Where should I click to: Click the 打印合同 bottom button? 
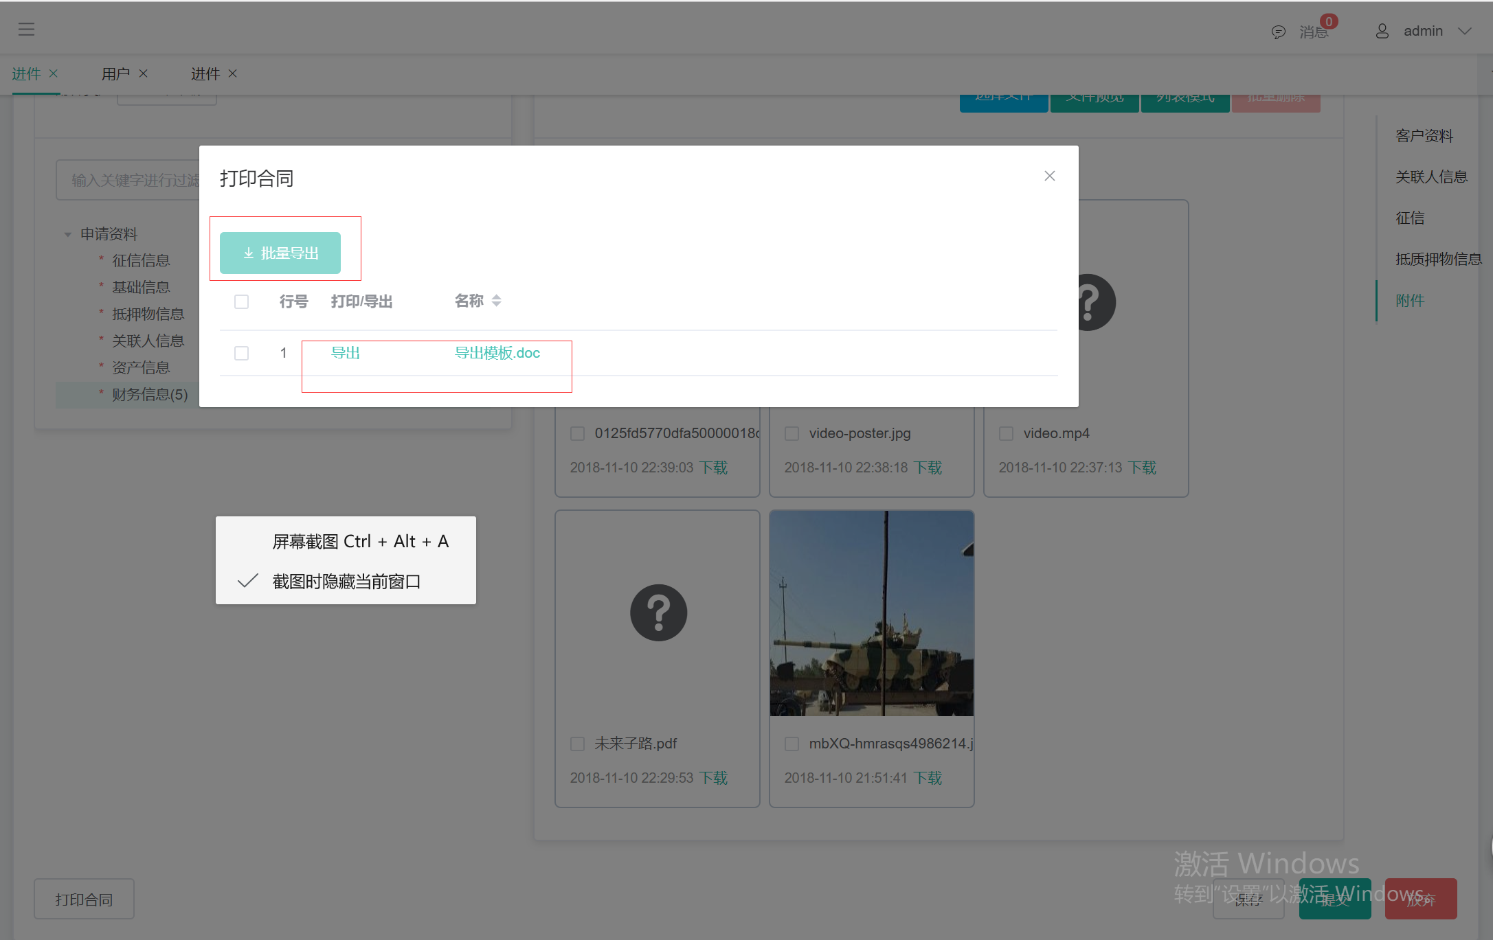pos(85,897)
